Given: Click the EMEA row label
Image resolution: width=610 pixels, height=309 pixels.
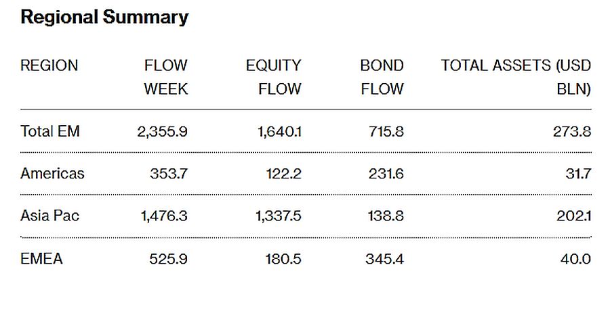Looking at the screenshot, I should coord(41,258).
